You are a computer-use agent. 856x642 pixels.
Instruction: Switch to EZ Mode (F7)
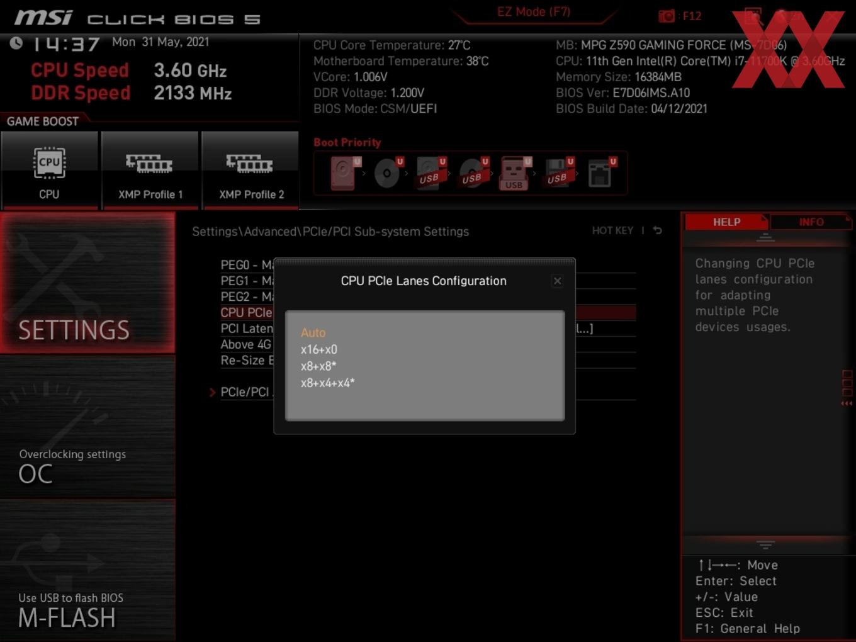[534, 12]
